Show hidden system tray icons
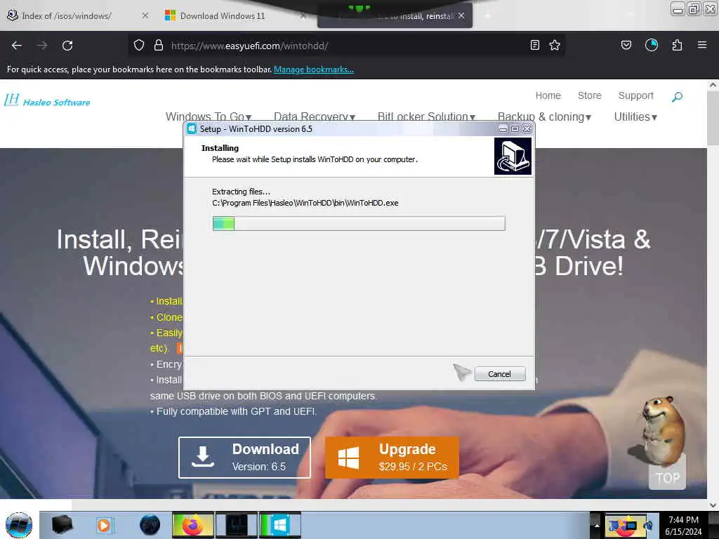The image size is (719, 539). pos(597,525)
